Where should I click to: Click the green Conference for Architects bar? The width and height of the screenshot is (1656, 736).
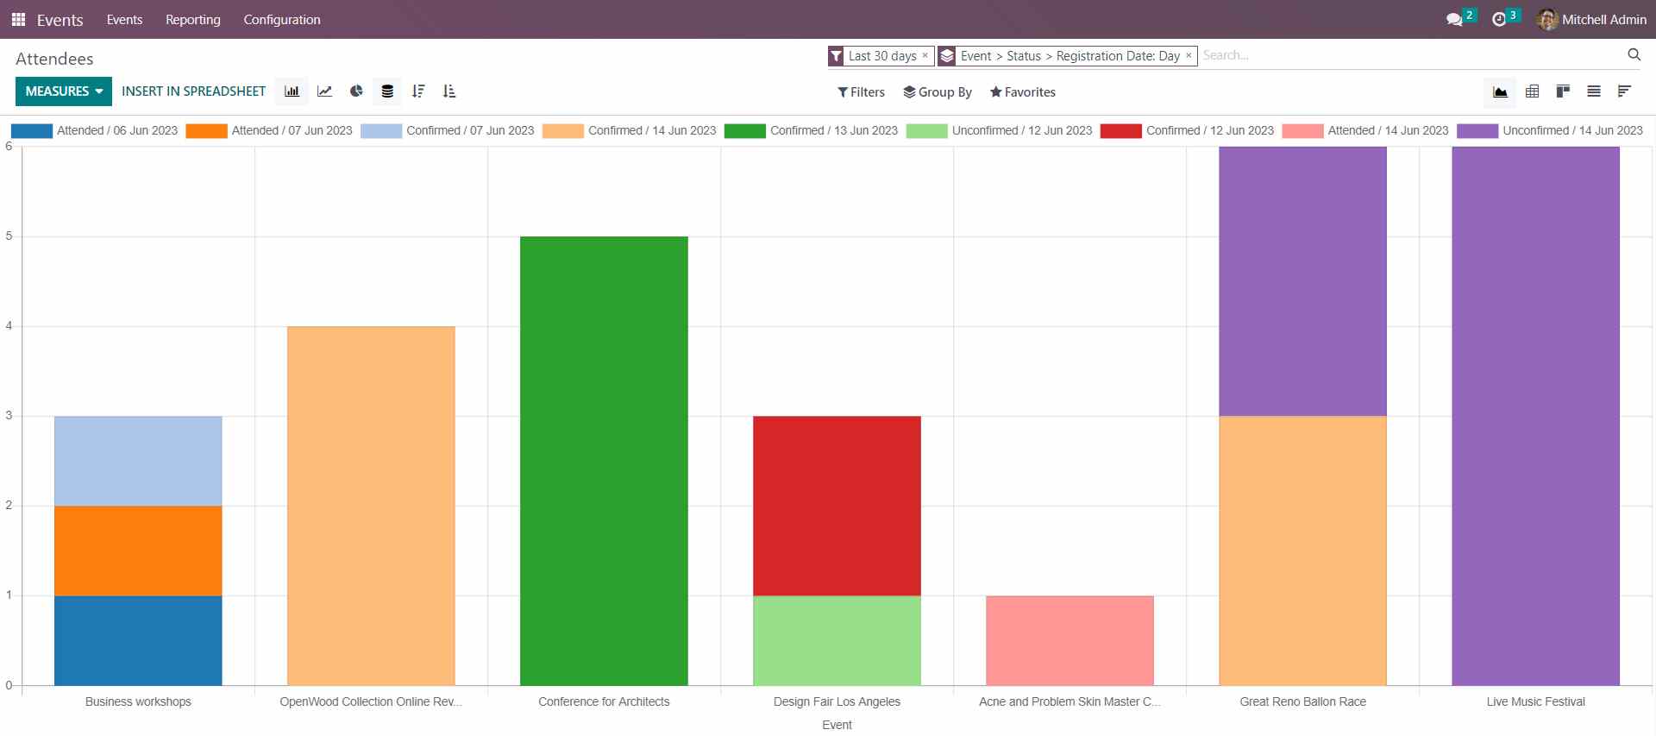604,461
